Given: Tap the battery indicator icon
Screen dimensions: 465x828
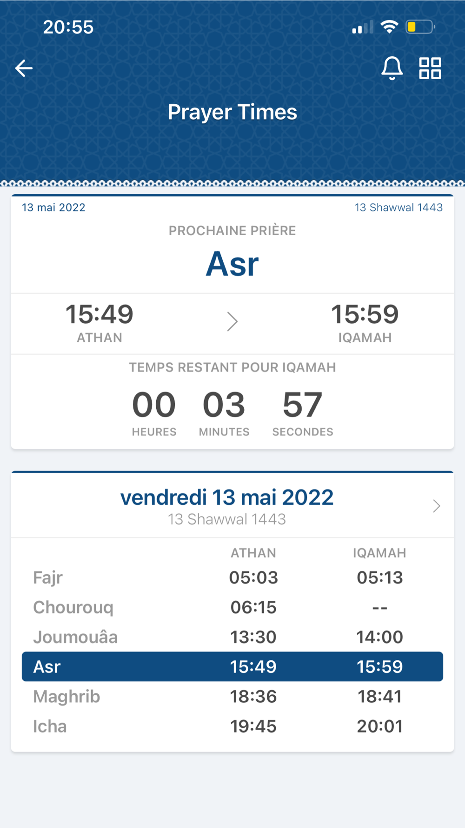Looking at the screenshot, I should pos(420,27).
